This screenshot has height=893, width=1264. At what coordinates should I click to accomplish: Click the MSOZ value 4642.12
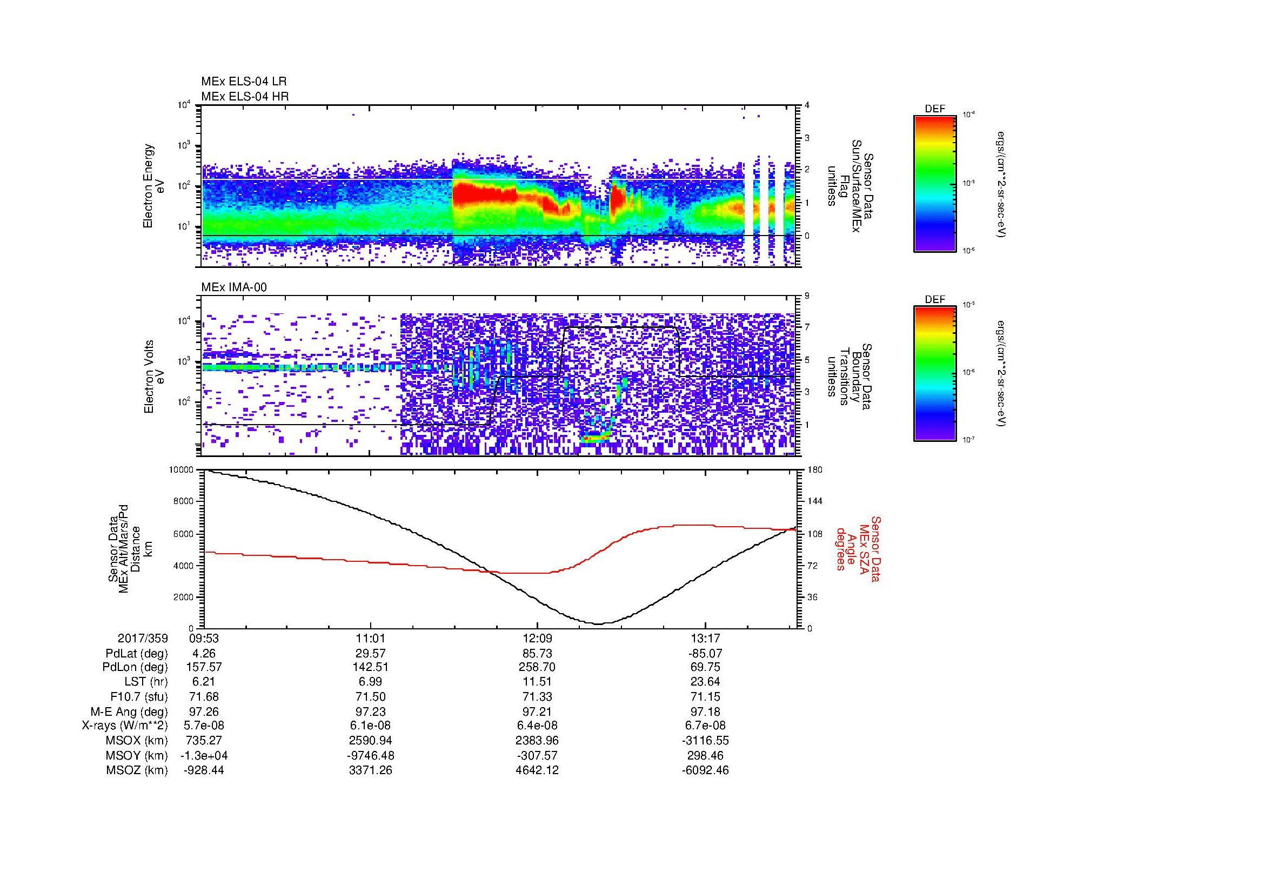coord(537,770)
